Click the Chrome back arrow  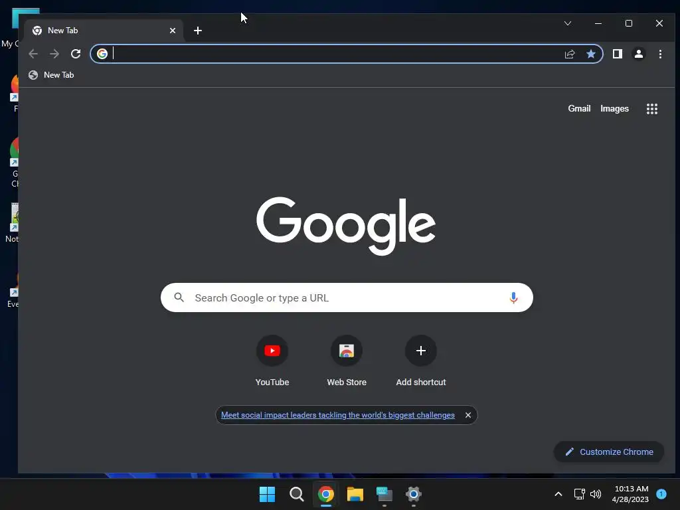(x=33, y=54)
